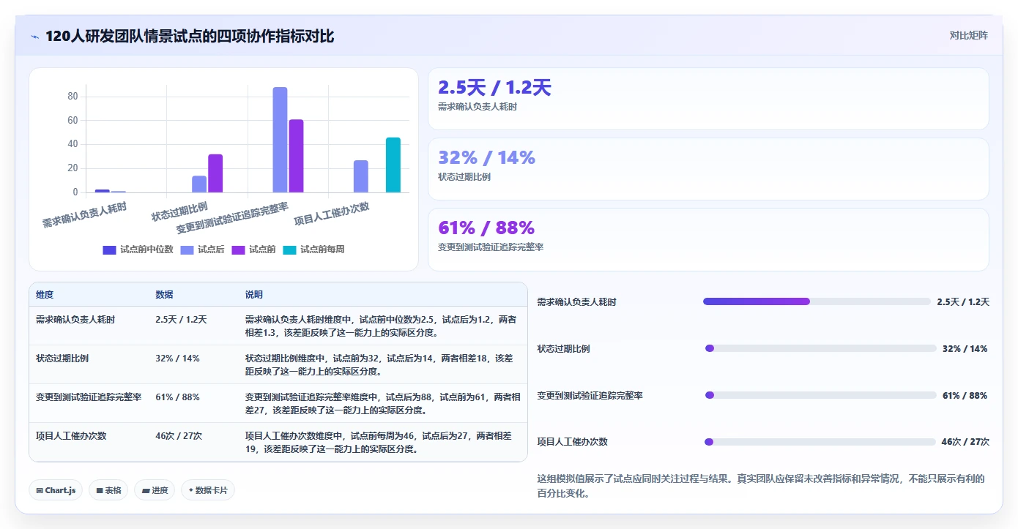Click the 46次 / 27次 table data cell
Viewport: 1018px width, 529px height.
pos(179,436)
